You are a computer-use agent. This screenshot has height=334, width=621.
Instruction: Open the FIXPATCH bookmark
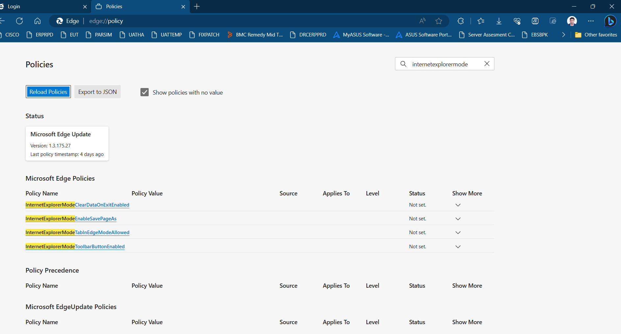click(204, 35)
